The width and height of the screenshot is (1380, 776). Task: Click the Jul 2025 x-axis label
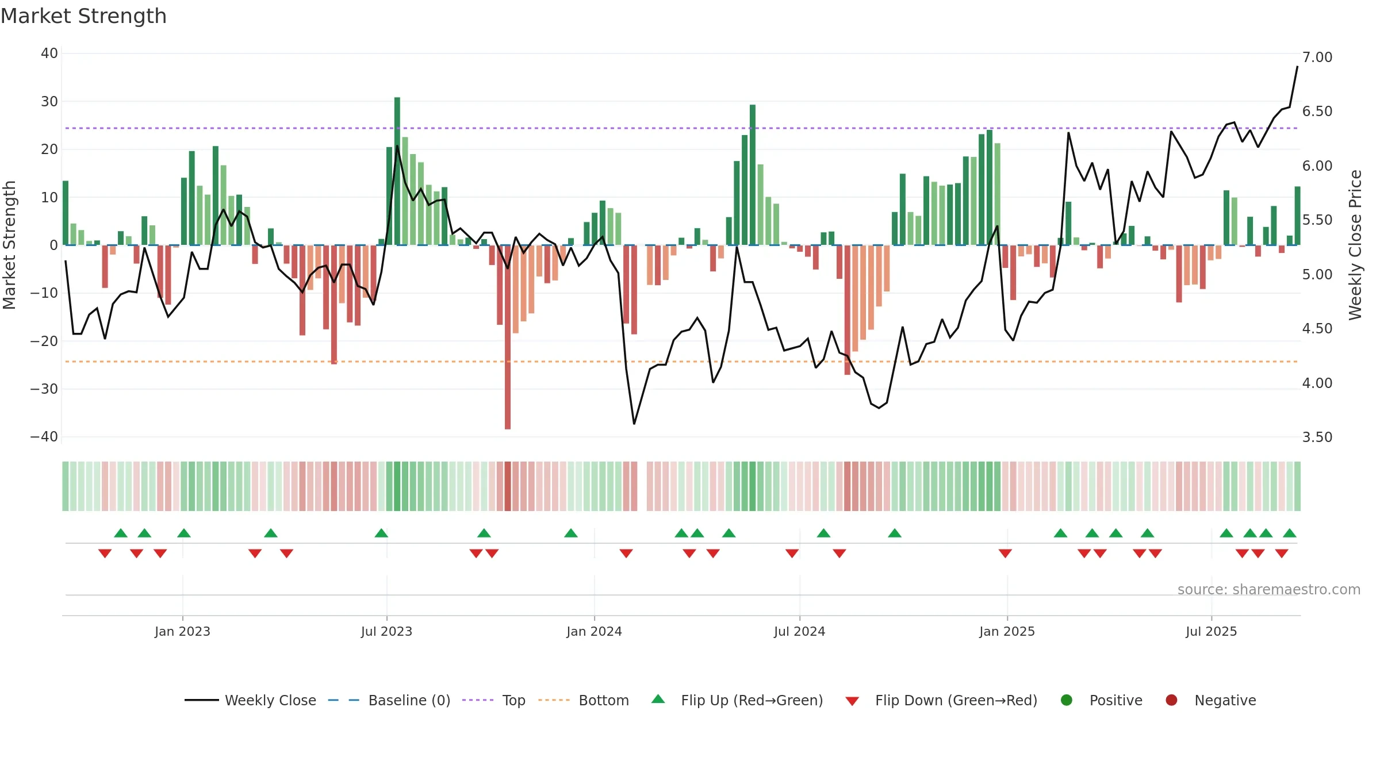(1211, 632)
